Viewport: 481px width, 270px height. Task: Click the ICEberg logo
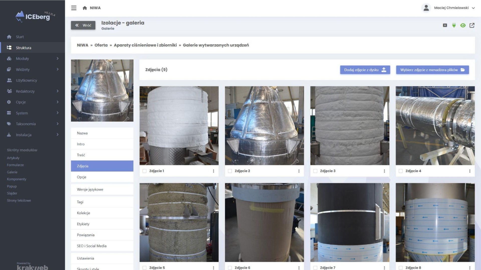[x=35, y=16]
